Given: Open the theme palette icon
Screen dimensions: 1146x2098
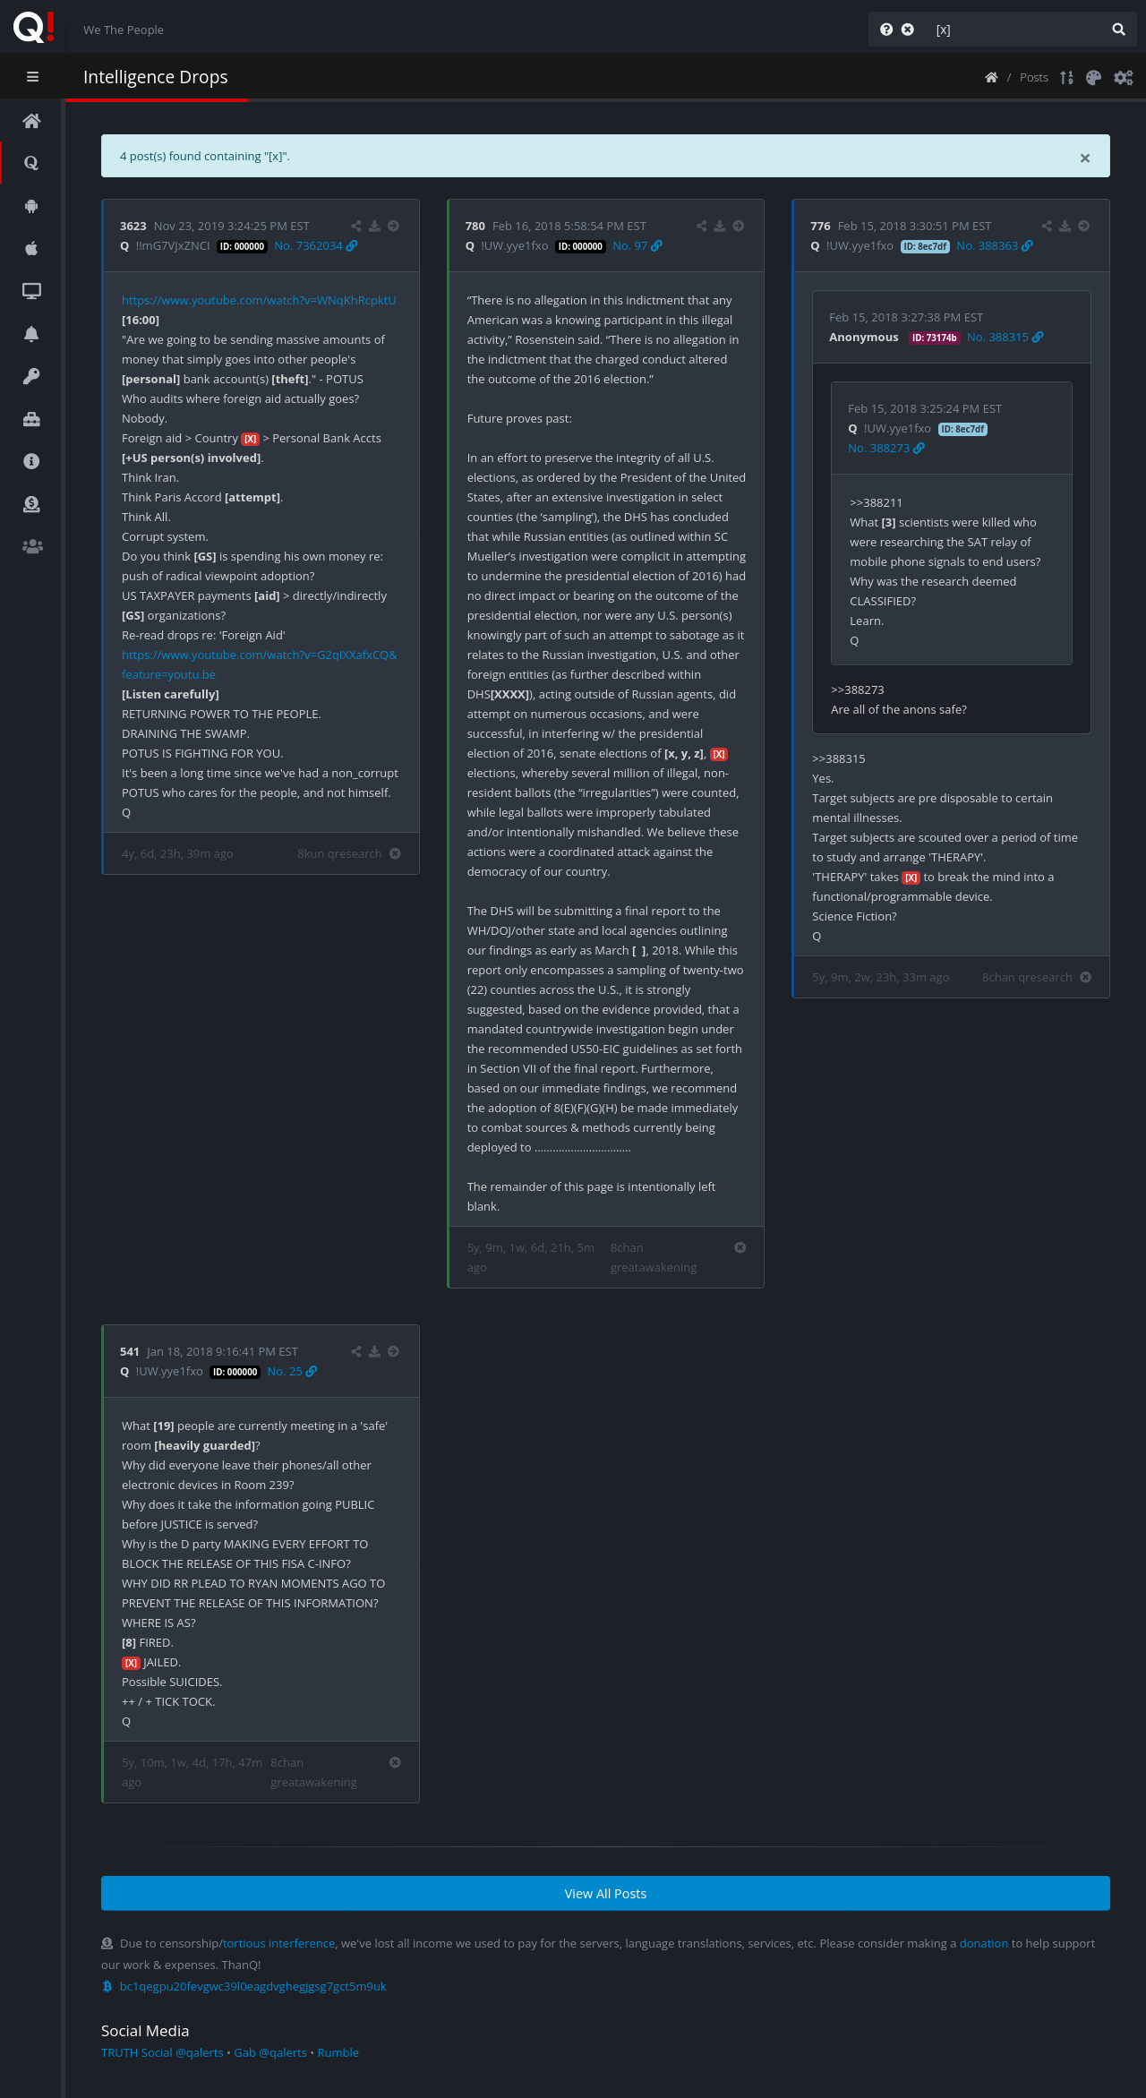Looking at the screenshot, I should (1093, 78).
